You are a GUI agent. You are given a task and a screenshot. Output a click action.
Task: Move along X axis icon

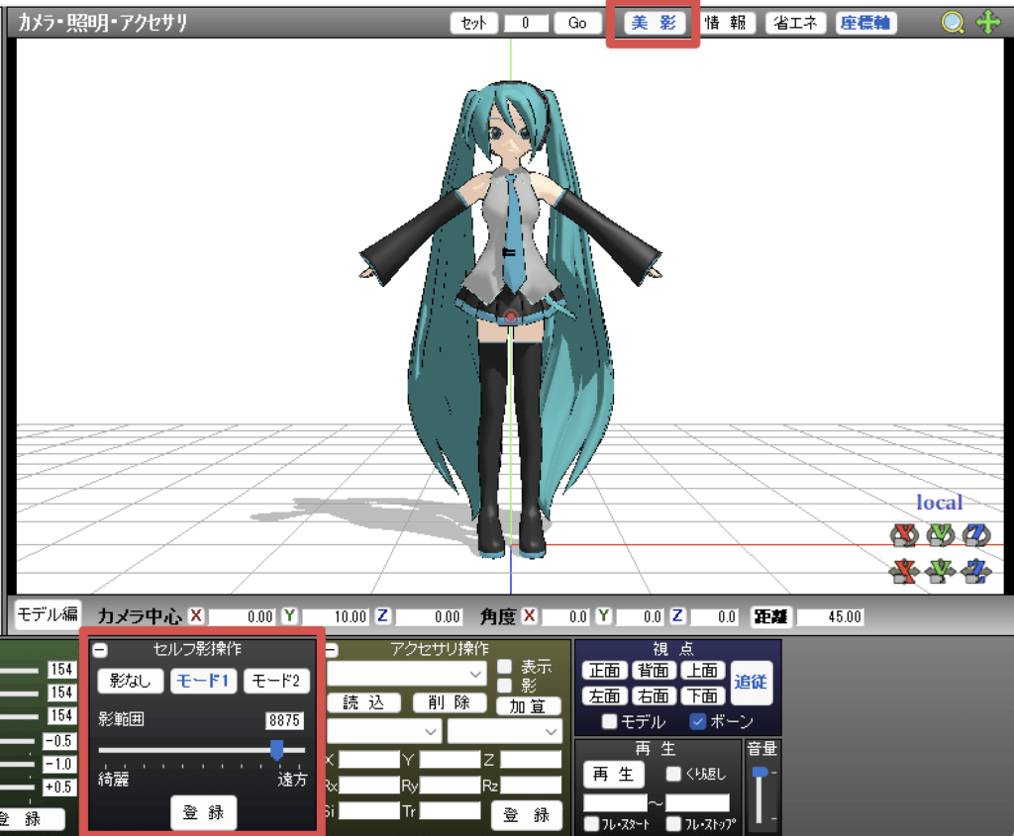coord(904,571)
